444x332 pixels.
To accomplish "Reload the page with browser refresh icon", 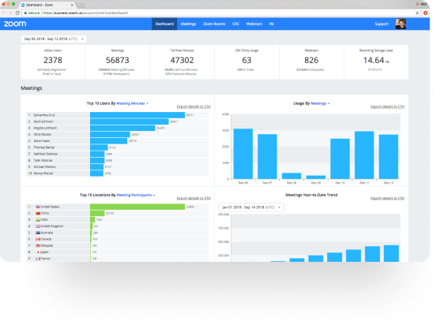I will click(17, 13).
